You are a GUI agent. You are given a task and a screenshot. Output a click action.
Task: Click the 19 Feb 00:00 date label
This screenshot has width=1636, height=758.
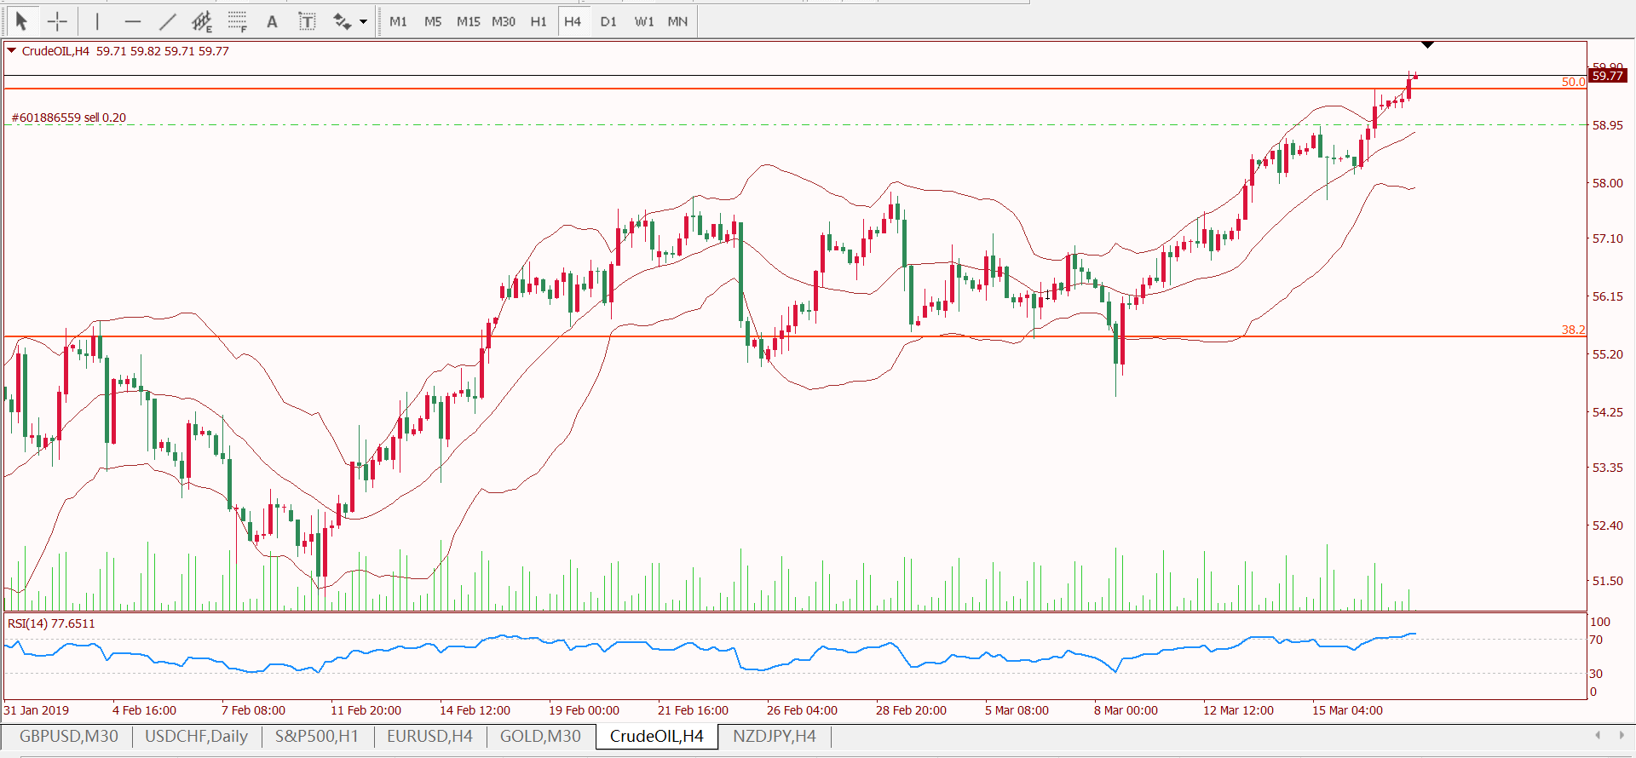pyautogui.click(x=584, y=710)
